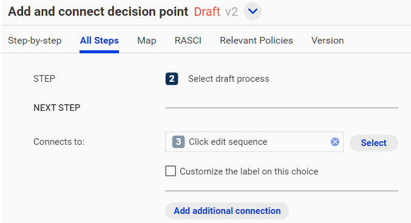The width and height of the screenshot is (411, 223).
Task: Click the 'Customize the label' checkbox text
Action: [x=249, y=171]
